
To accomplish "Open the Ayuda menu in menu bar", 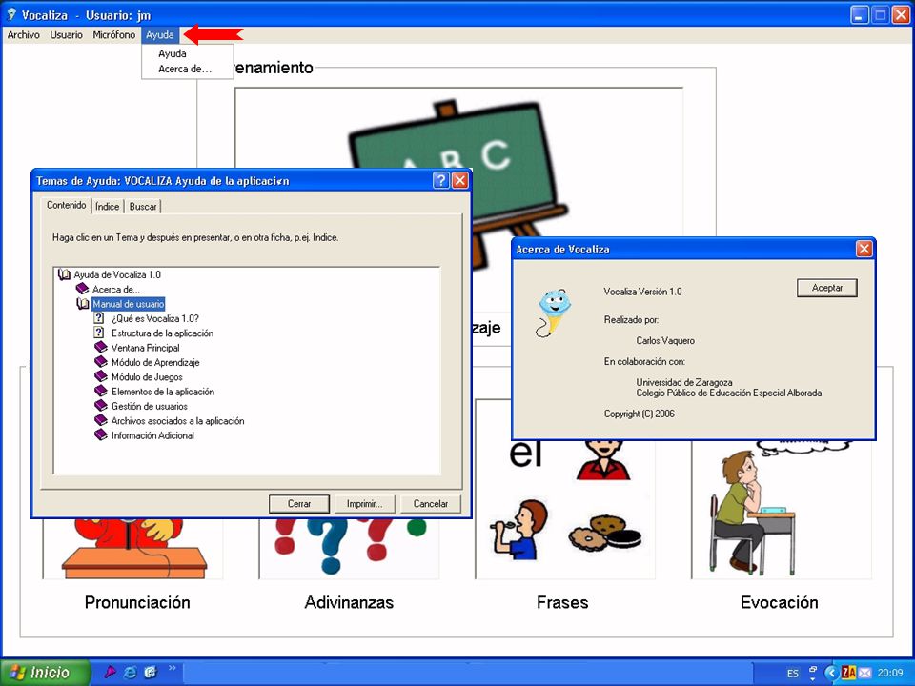I will tap(160, 35).
